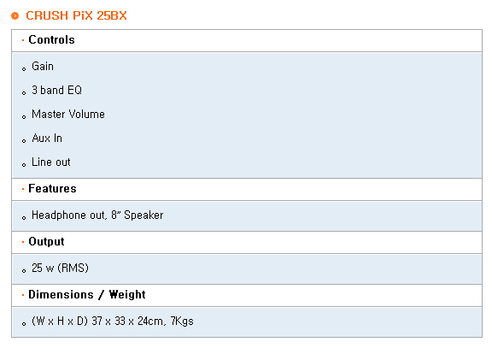The height and width of the screenshot is (360, 492).
Task: Click the bullet beside Master Volume
Action: tap(24, 117)
